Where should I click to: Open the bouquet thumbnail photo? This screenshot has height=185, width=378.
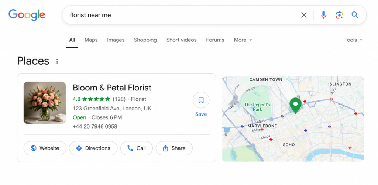coord(45,103)
